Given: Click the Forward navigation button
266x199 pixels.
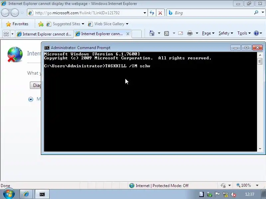Looking at the screenshot, I should 15,13.
